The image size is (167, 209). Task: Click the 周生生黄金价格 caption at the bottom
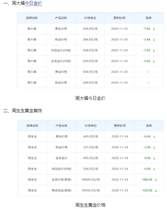pyautogui.click(x=90, y=205)
